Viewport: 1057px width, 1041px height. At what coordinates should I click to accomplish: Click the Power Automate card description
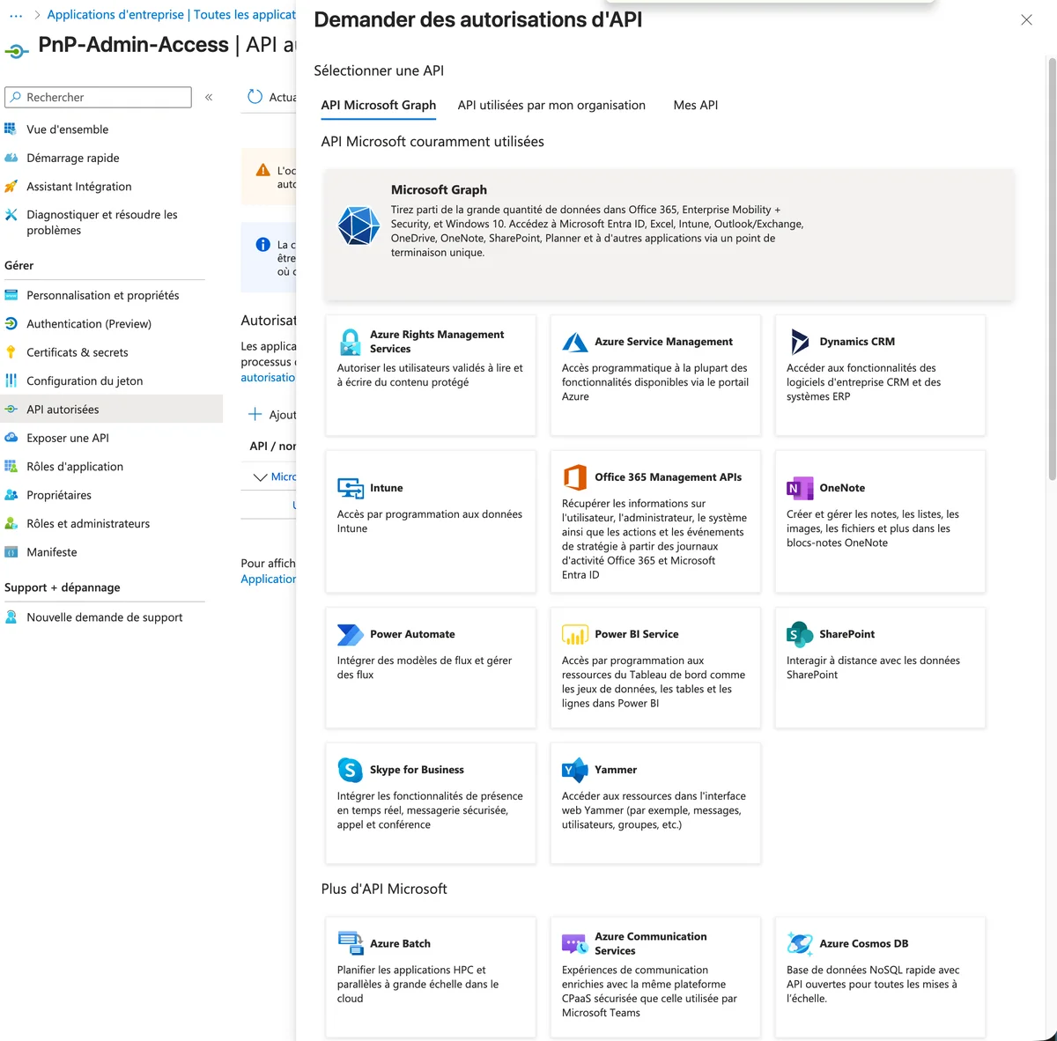425,668
